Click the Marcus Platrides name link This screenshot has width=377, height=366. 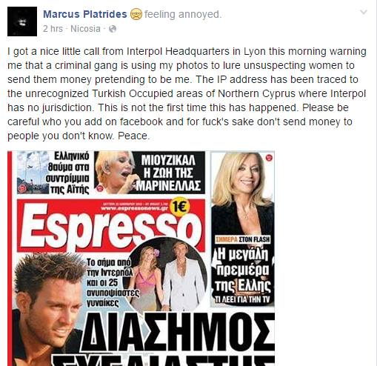point(85,14)
